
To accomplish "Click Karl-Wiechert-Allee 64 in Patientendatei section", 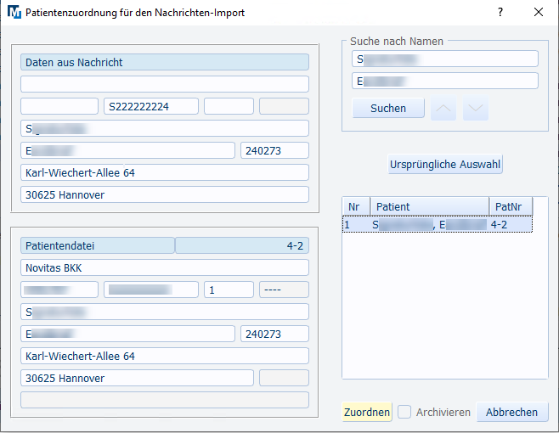I will coord(165,356).
